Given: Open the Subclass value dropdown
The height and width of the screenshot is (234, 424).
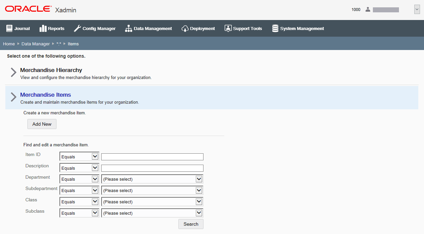Looking at the screenshot, I should 152,213.
